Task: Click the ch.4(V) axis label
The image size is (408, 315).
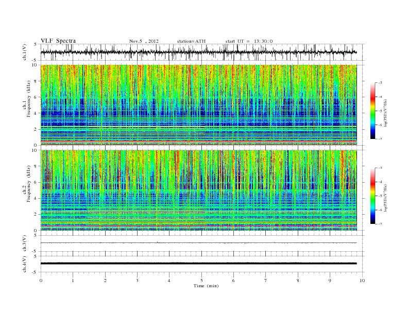Action: [25, 264]
